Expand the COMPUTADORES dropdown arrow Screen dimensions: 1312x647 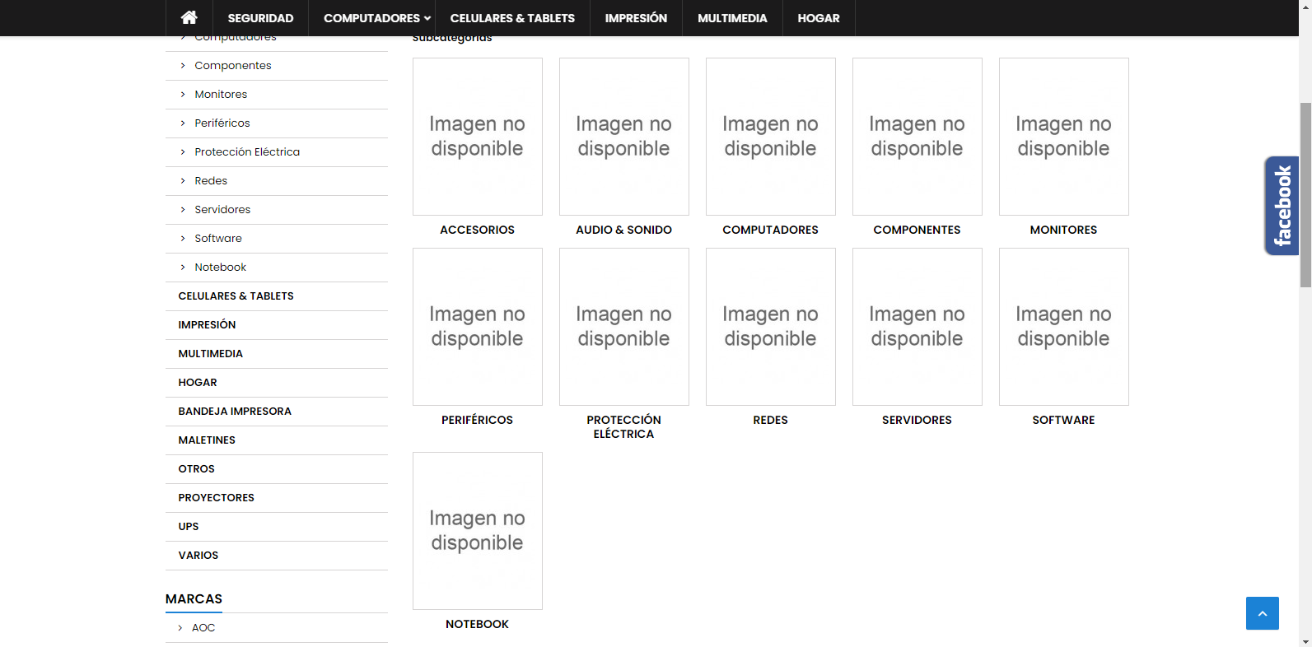click(427, 18)
